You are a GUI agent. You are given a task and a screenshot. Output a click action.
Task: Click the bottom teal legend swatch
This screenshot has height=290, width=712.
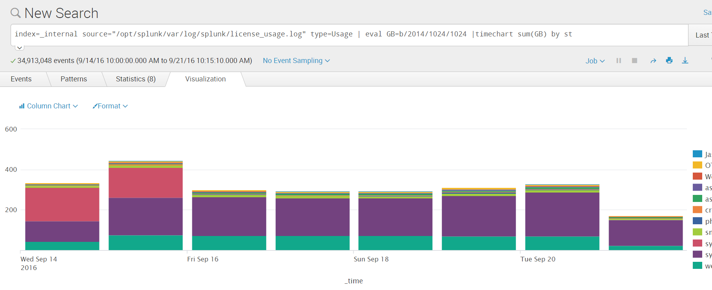pos(698,265)
